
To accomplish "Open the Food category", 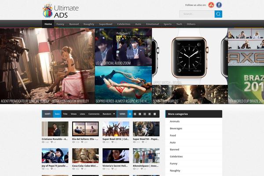I will 173,136.
